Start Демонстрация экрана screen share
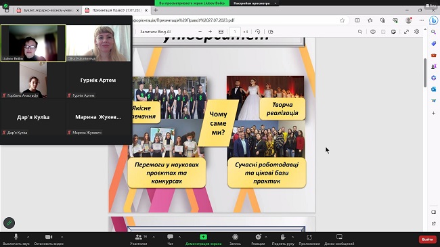Screen dimensions: 440x247 204,240
